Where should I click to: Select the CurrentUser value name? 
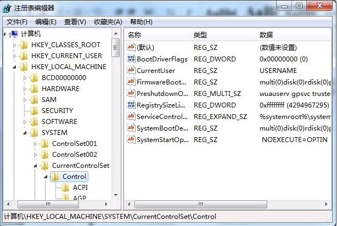coord(156,70)
